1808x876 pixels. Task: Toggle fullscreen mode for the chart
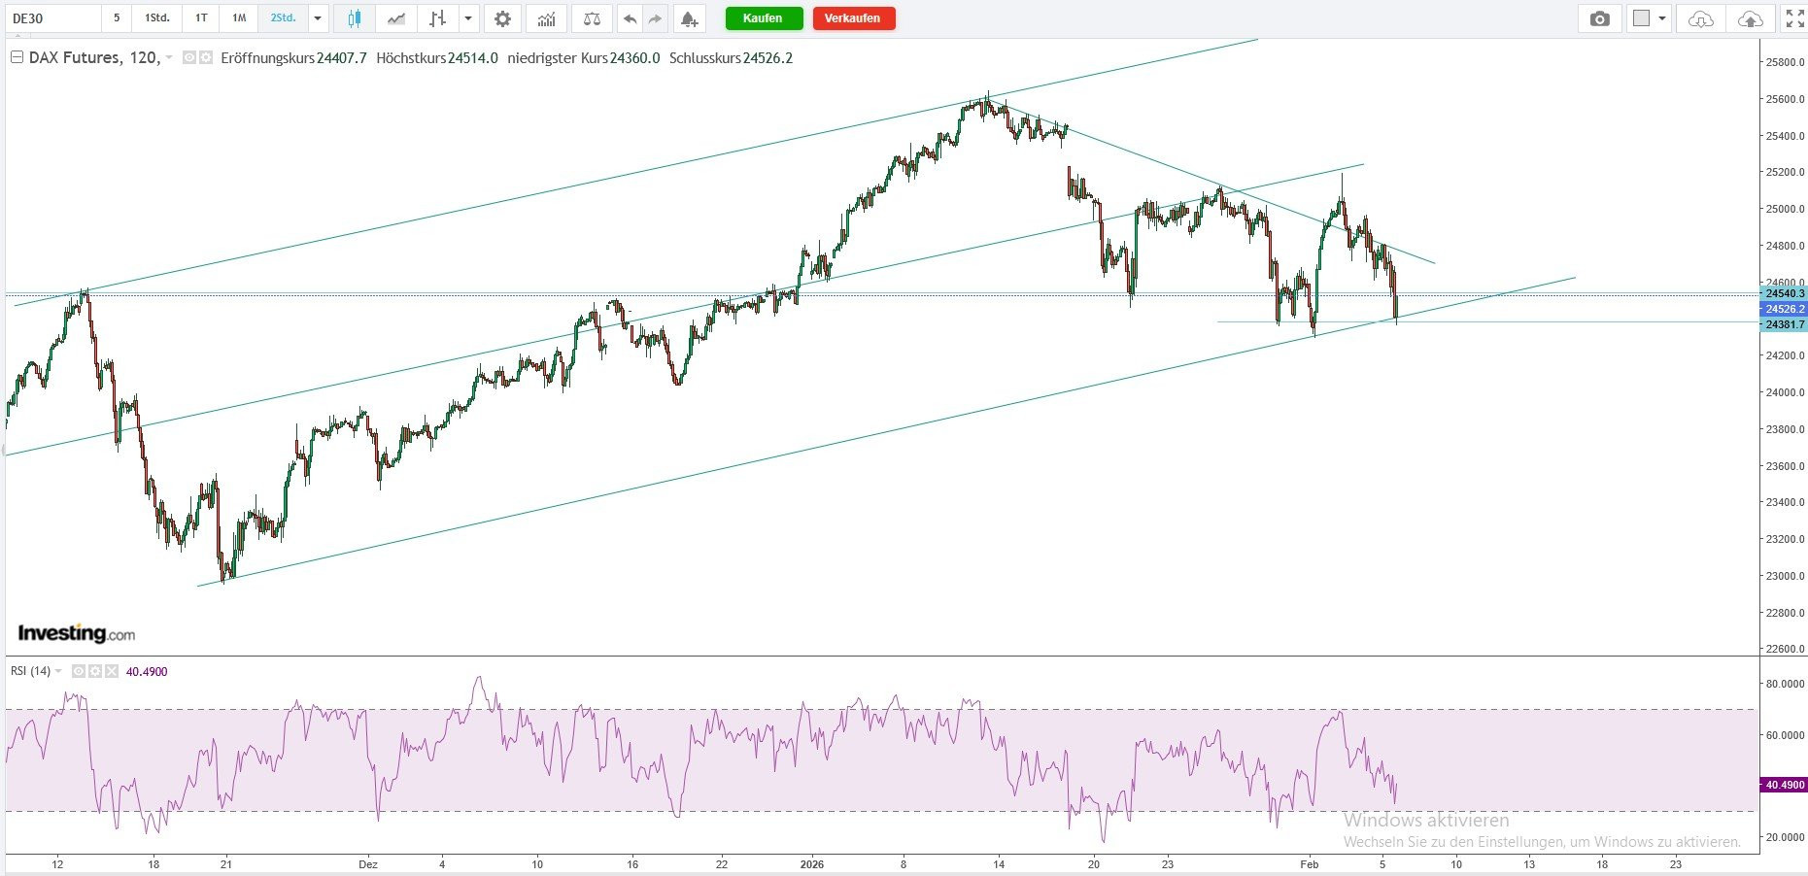point(1794,18)
